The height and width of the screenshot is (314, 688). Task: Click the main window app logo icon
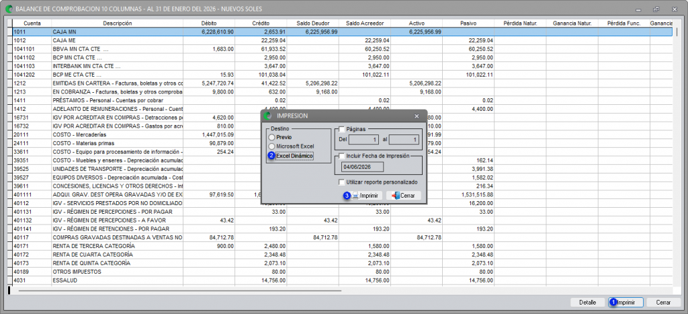9,8
